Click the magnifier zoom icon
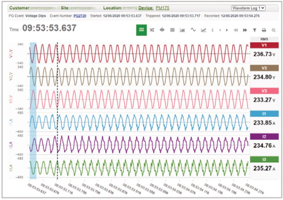The height and width of the screenshot is (200, 283). [x=273, y=30]
